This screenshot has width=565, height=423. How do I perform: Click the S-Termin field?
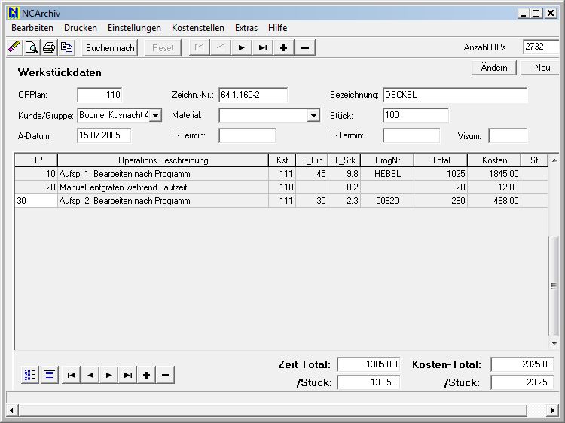pos(247,135)
